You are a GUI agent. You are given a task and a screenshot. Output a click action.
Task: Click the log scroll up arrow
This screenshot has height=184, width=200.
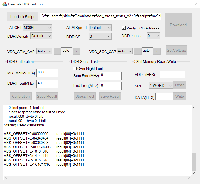pos(193,108)
